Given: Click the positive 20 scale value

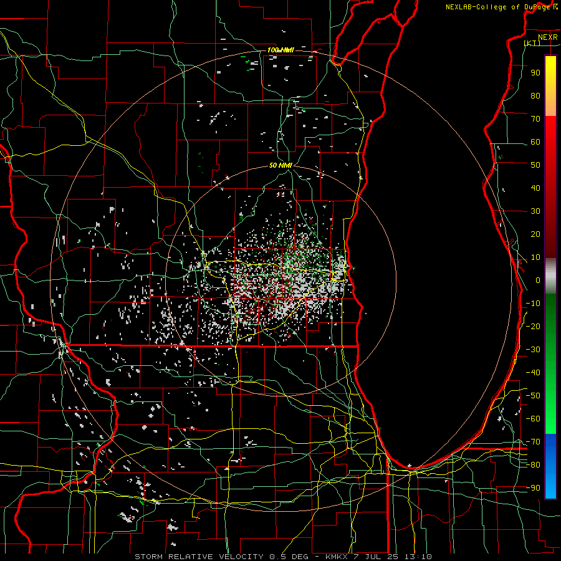Looking at the screenshot, I should pos(535,234).
